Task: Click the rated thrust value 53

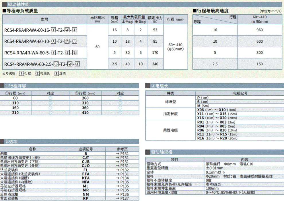Action: (155, 30)
